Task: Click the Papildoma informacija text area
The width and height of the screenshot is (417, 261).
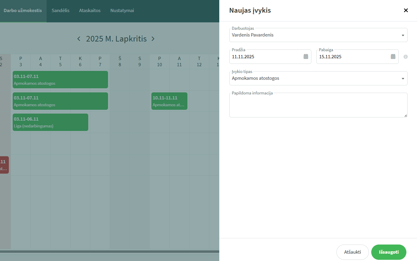Action: [x=318, y=105]
